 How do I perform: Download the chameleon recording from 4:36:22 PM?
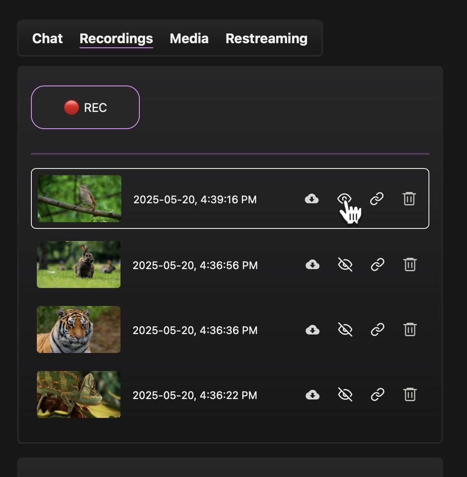tap(313, 395)
